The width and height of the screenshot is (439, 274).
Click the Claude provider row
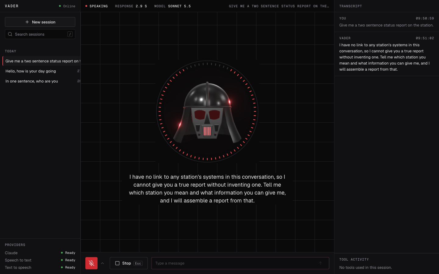point(40,253)
